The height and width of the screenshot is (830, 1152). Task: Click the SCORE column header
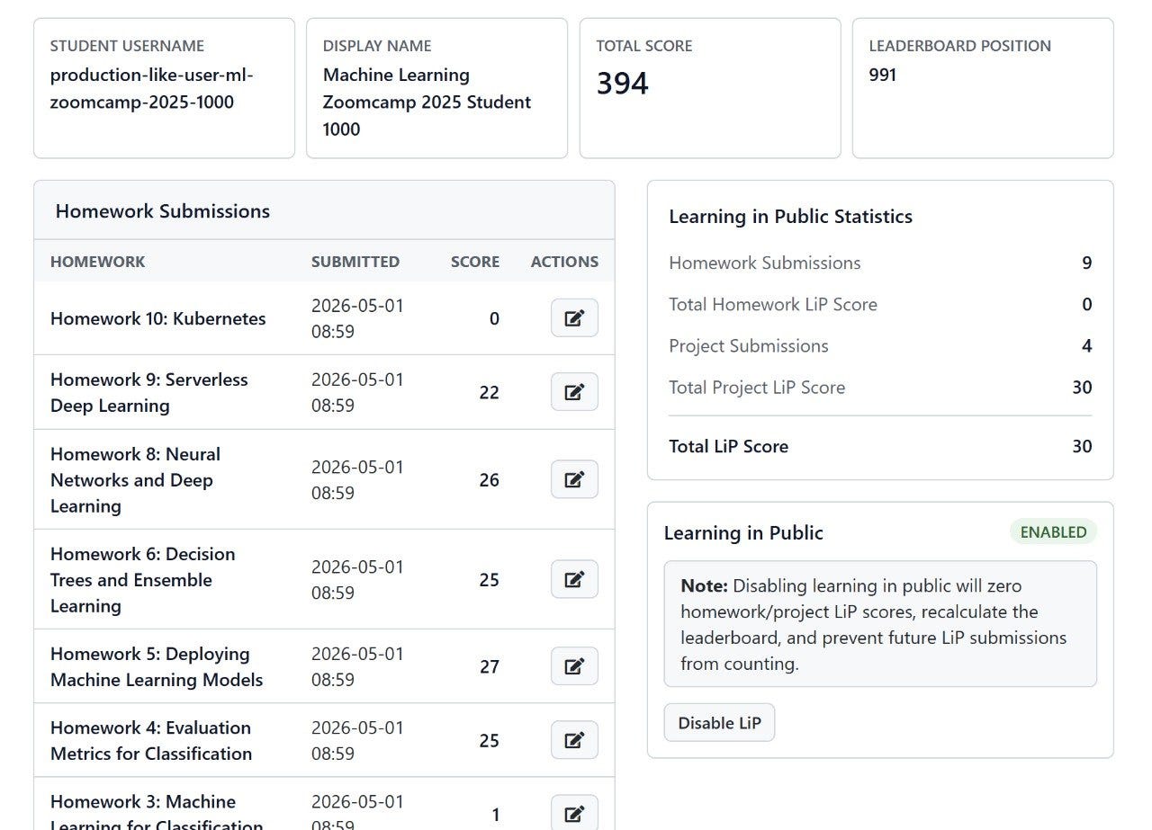coord(475,262)
